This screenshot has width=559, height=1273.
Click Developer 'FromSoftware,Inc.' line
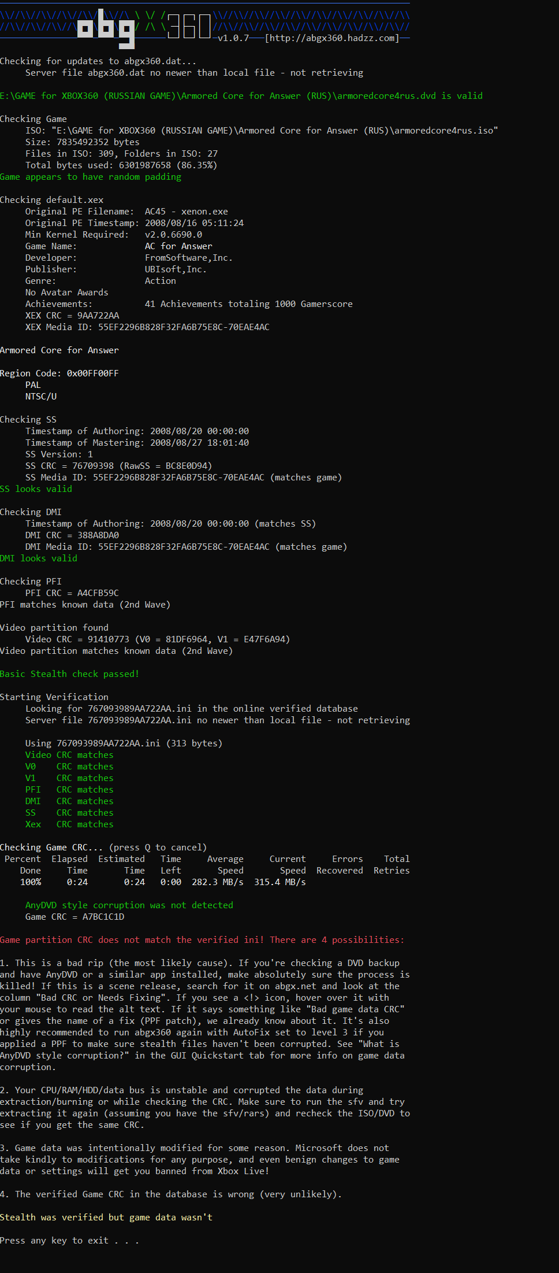pyautogui.click(x=129, y=258)
